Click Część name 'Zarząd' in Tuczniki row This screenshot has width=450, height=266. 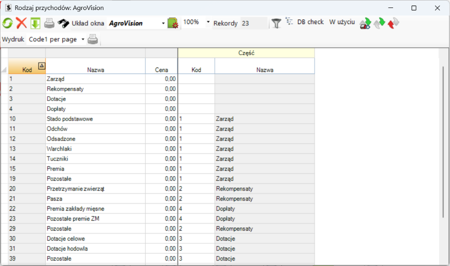tap(265, 158)
